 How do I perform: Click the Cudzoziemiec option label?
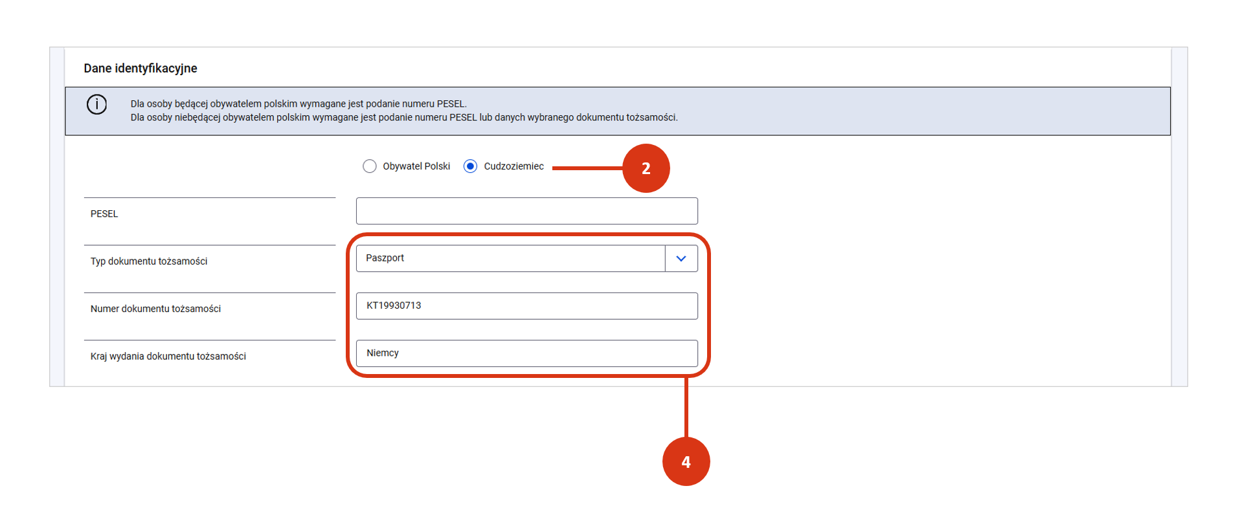[x=513, y=166]
